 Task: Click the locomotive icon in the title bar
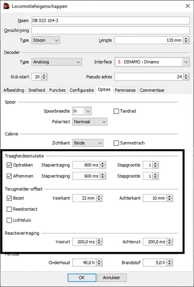[7, 6]
